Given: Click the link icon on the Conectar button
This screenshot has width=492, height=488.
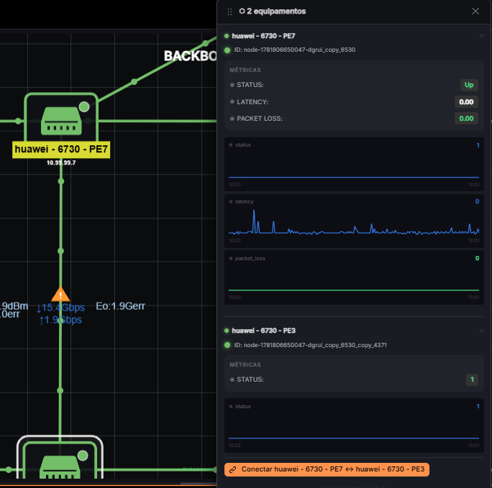Looking at the screenshot, I should (x=233, y=469).
